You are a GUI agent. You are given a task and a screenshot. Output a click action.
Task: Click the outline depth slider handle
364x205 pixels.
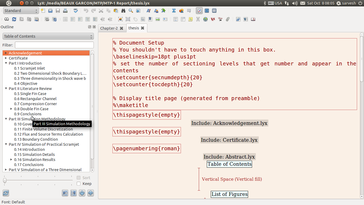point(5,181)
